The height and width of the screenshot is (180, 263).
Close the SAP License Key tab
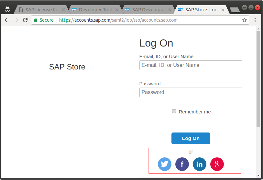[63, 10]
